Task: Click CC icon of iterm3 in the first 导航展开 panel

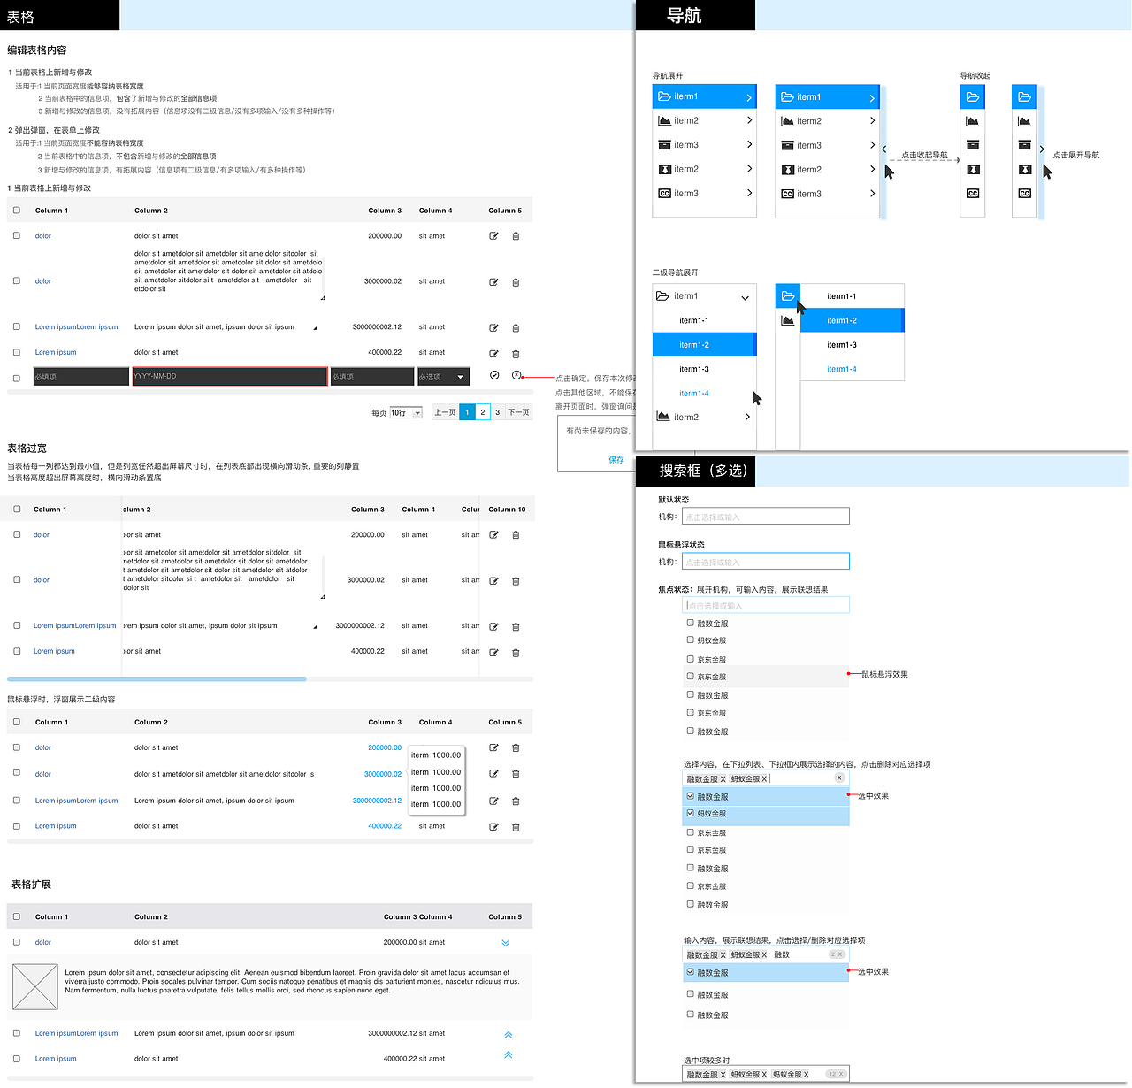Action: (664, 194)
